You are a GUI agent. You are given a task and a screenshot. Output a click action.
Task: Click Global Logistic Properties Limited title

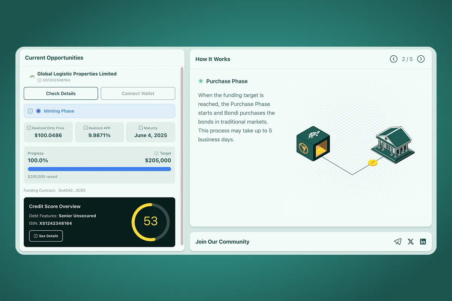[x=77, y=74]
